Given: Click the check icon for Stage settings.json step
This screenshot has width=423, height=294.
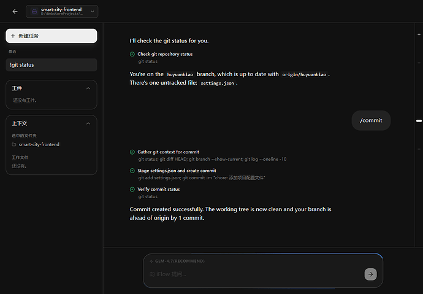Looking at the screenshot, I should point(132,171).
